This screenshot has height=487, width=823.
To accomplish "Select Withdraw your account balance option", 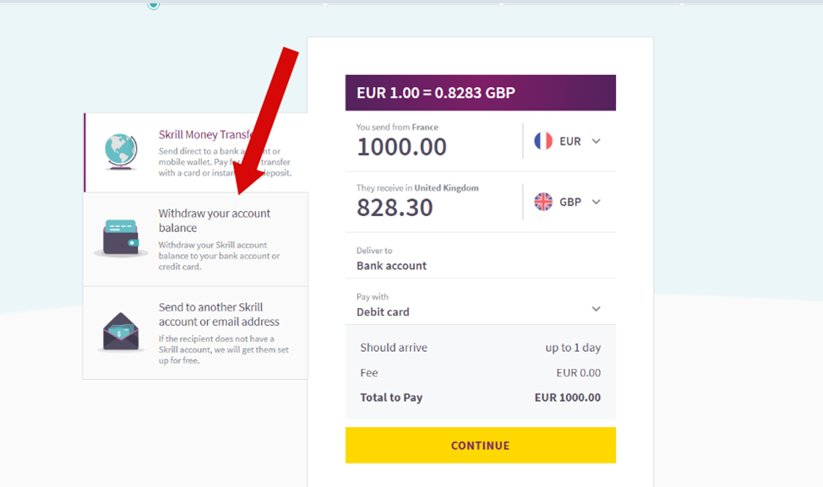I will 215,221.
